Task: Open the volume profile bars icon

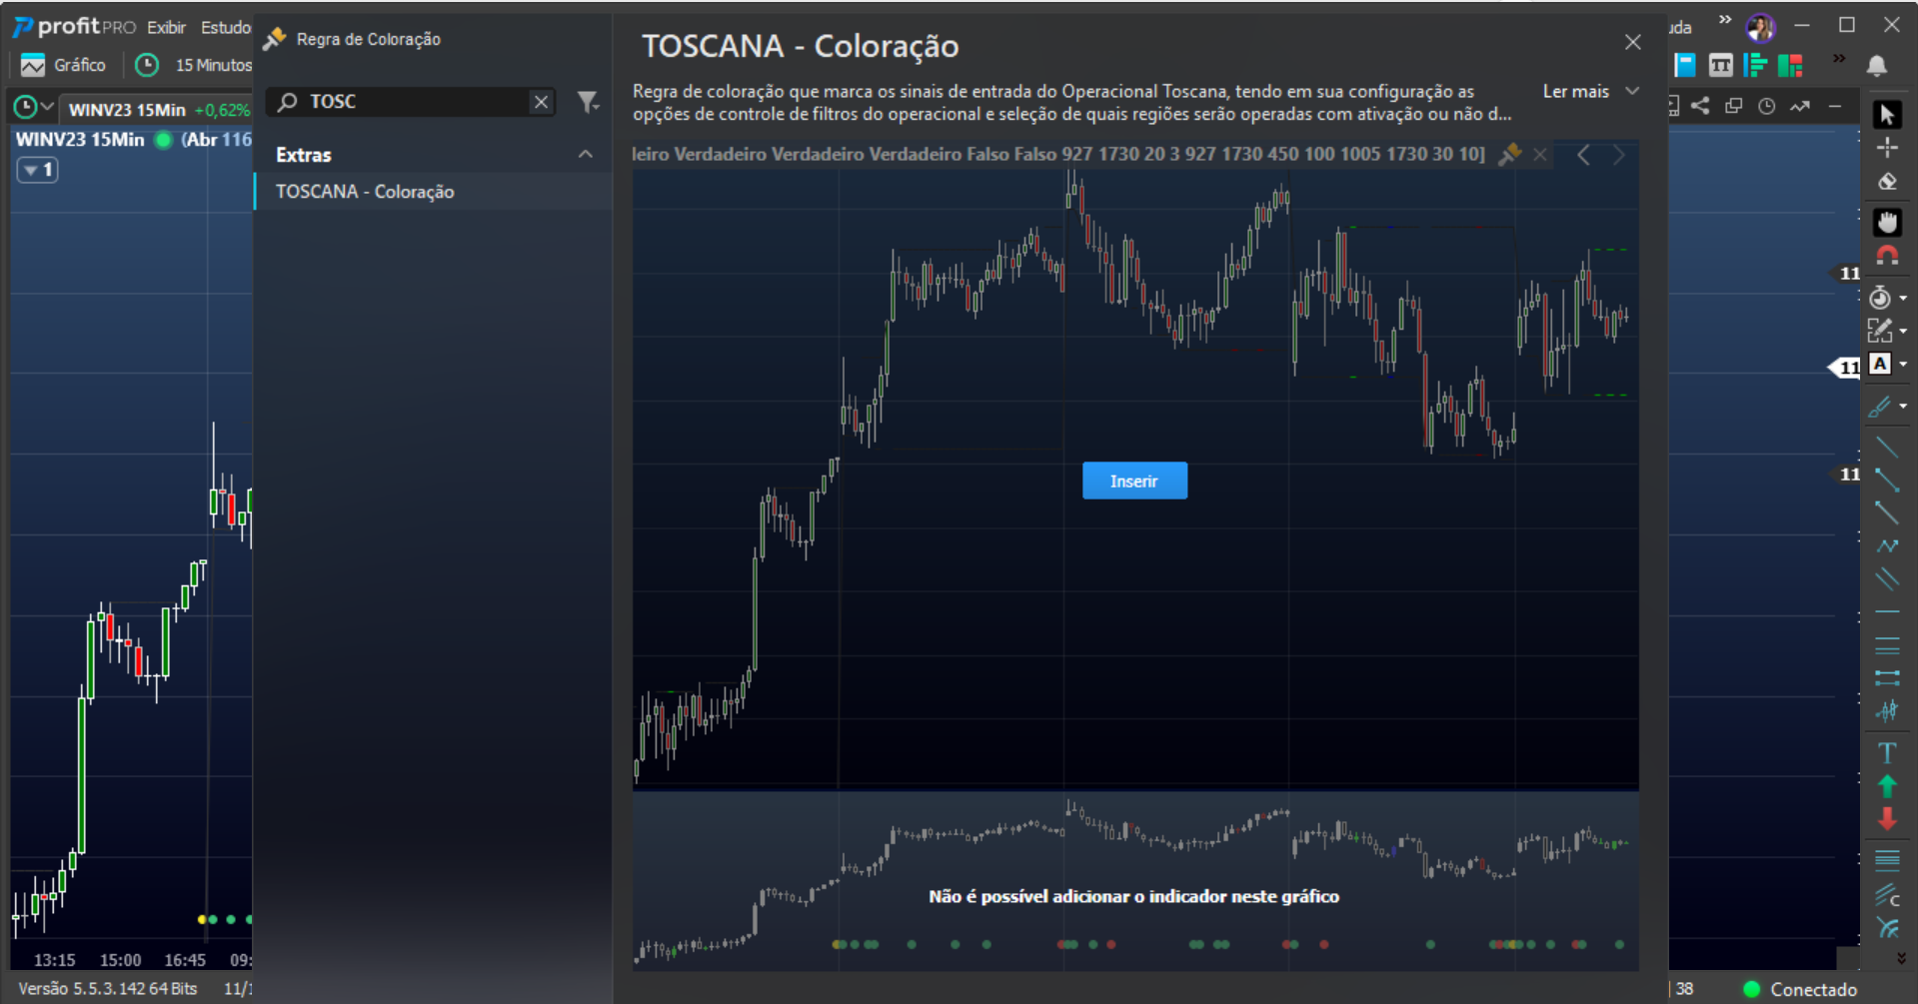Action: pyautogui.click(x=1754, y=66)
